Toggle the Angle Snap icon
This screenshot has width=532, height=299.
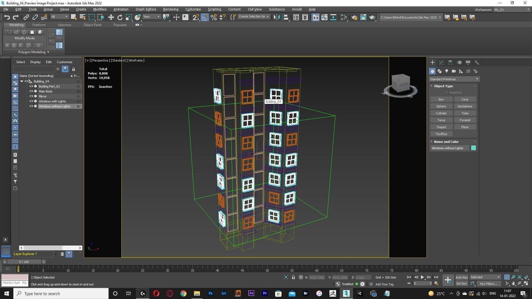(205, 17)
